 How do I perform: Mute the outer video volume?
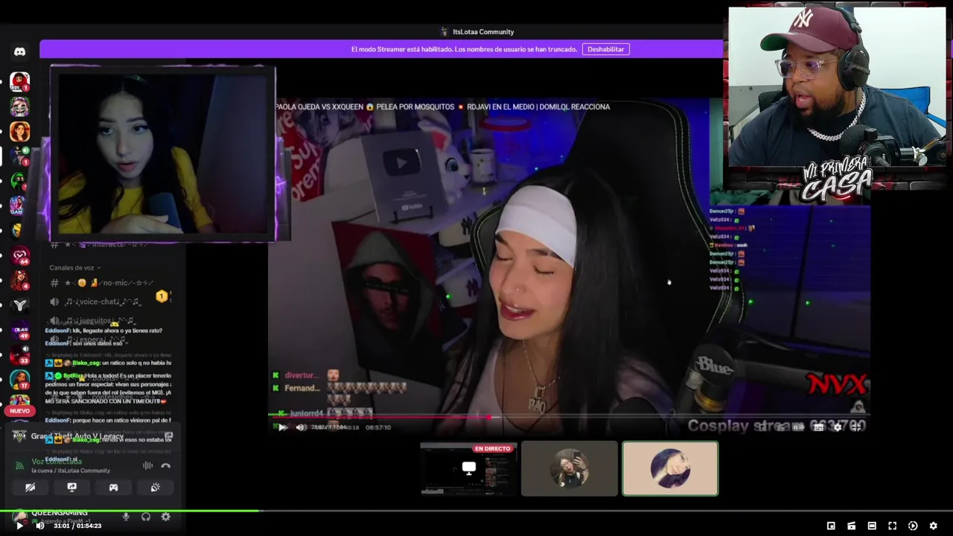(x=40, y=526)
